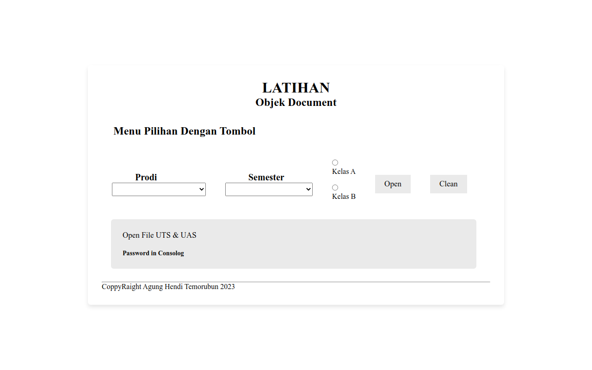Image resolution: width=592 pixels, height=370 pixels.
Task: Click the Menu Pilihan Dengan Tombol heading
Action: pyautogui.click(x=185, y=131)
